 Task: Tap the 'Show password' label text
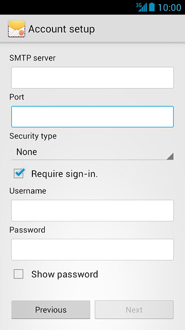pos(65,274)
